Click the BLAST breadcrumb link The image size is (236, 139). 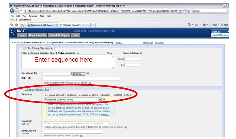click(23, 43)
